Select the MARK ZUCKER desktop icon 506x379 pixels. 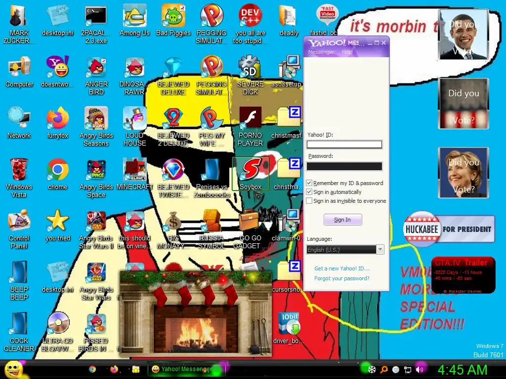click(x=19, y=24)
